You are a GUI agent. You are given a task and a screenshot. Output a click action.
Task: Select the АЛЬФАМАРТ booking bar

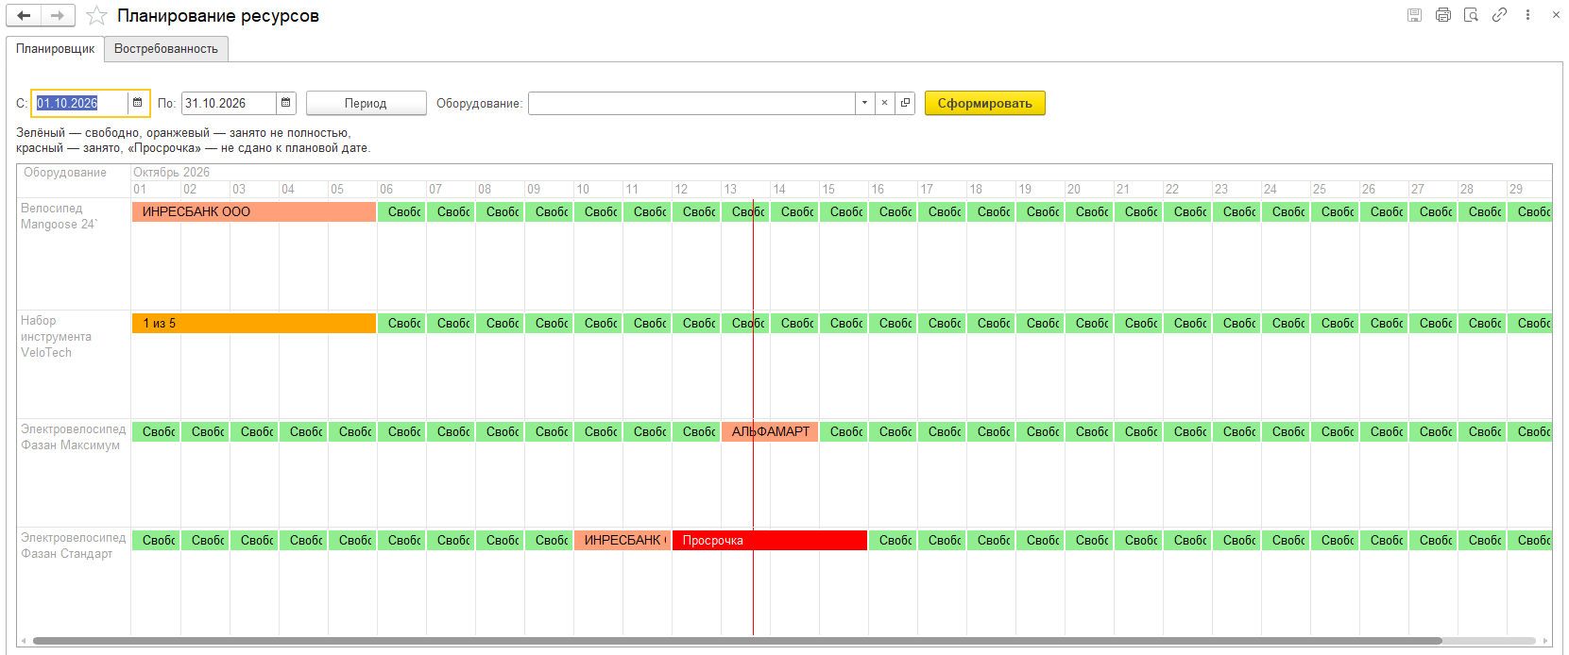click(x=770, y=431)
